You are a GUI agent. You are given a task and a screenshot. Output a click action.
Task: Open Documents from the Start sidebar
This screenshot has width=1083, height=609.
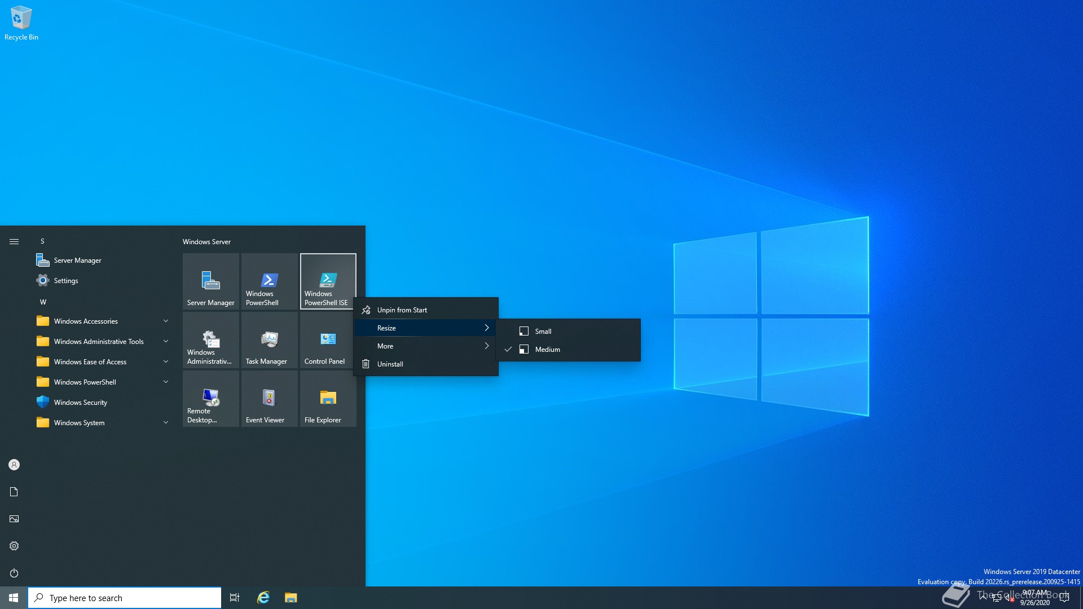[14, 492]
